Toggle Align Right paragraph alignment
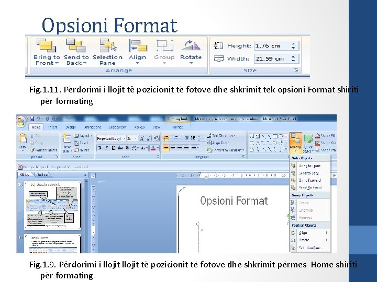Viewport: 377px width, 282px height. pyautogui.click(x=180, y=147)
